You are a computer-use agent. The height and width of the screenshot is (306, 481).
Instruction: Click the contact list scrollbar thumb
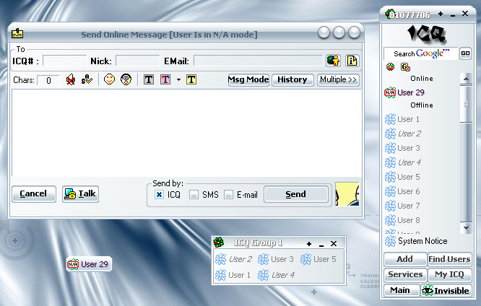pos(467,104)
